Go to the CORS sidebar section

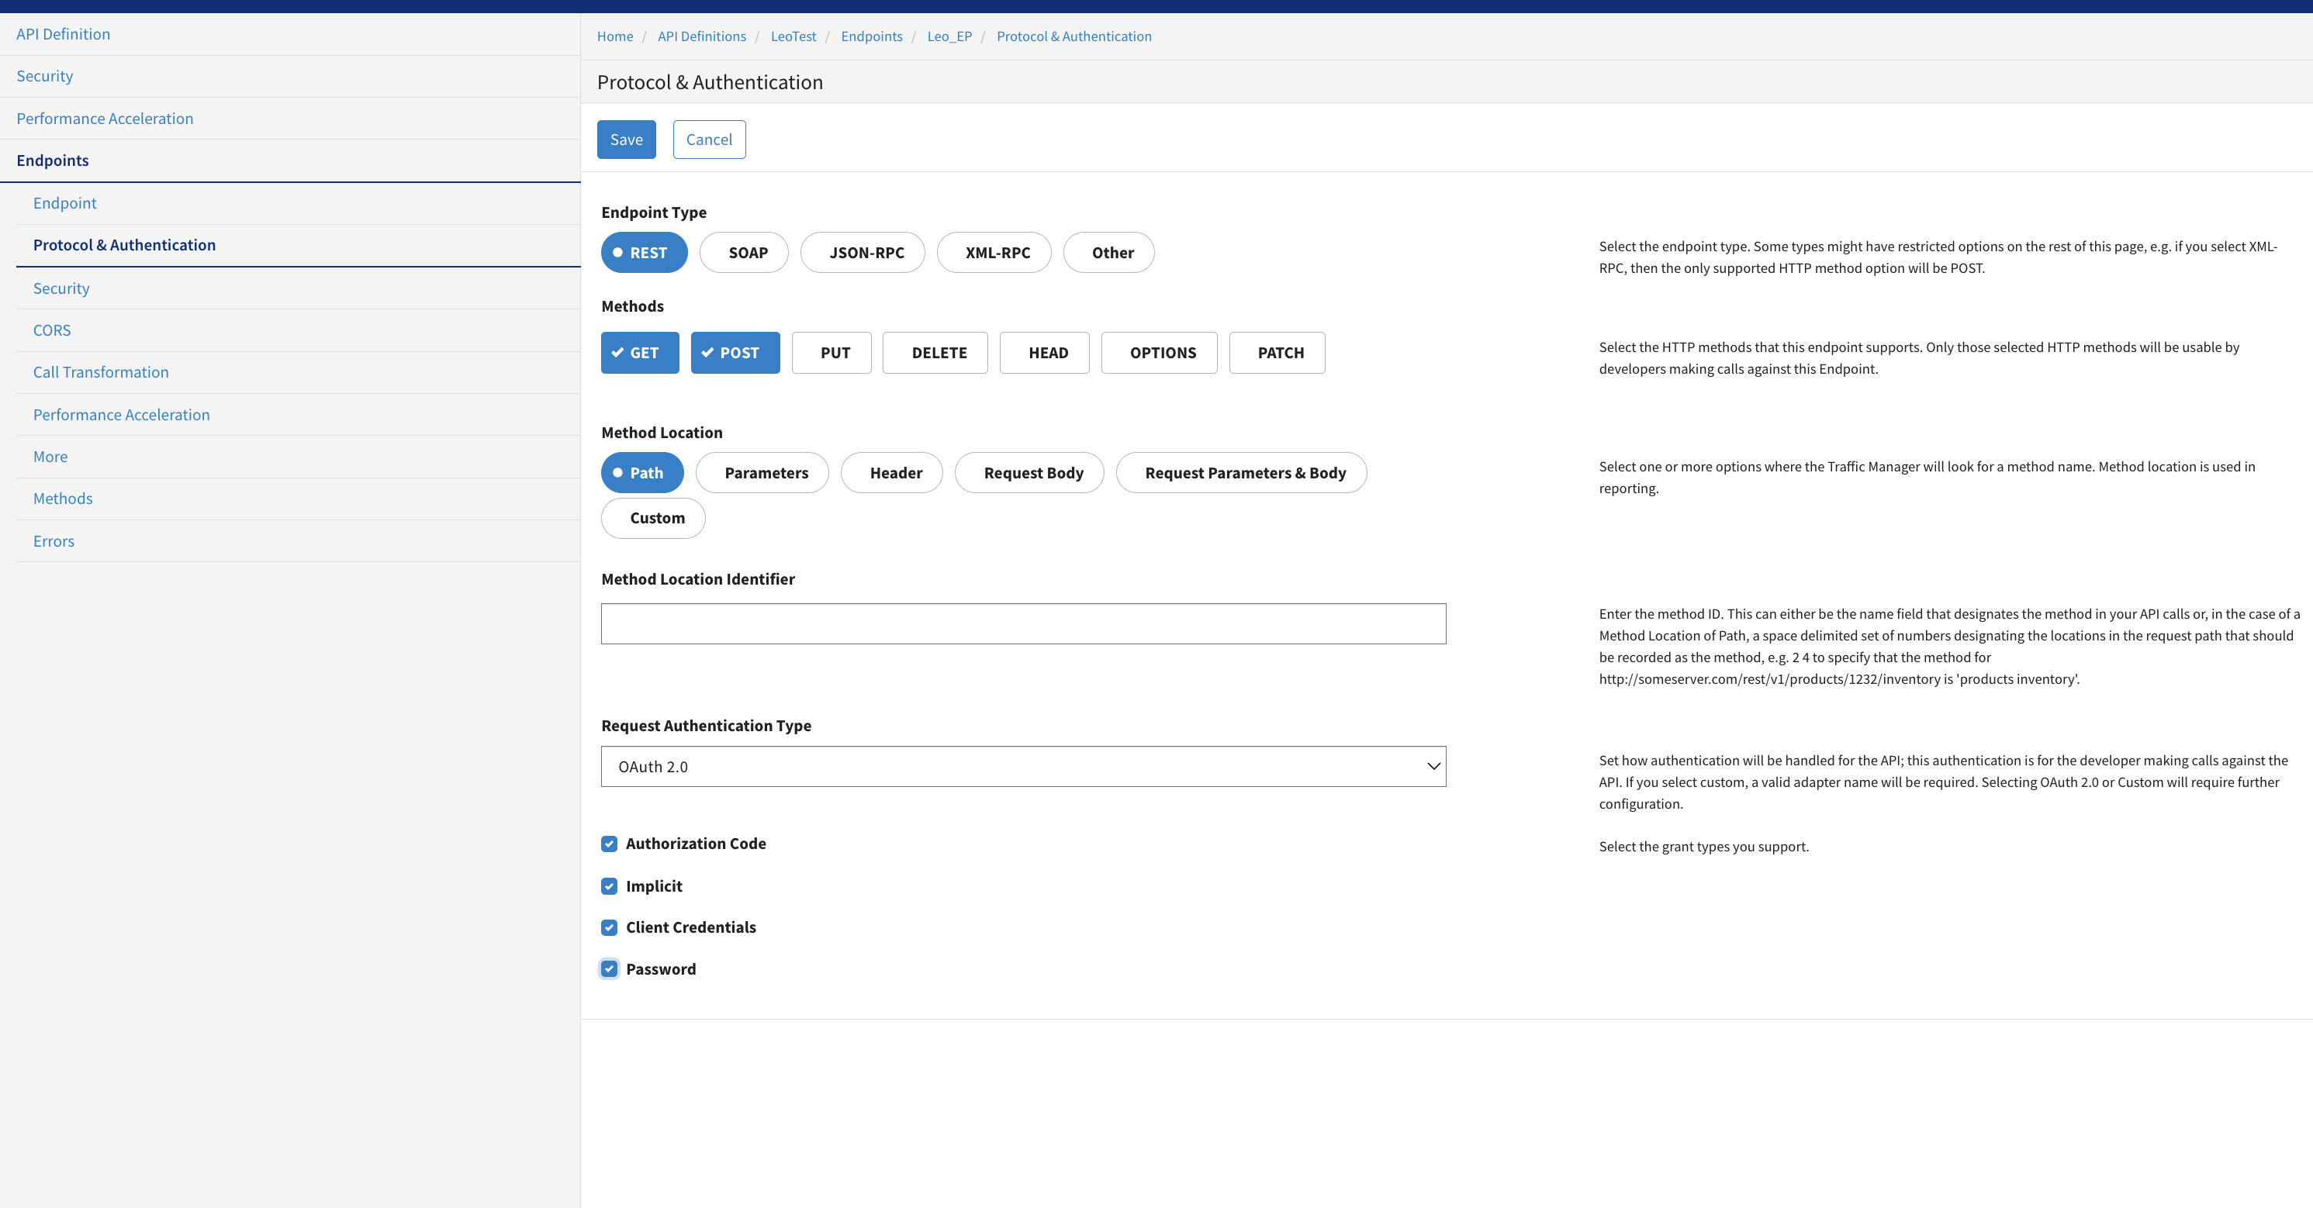[x=51, y=330]
